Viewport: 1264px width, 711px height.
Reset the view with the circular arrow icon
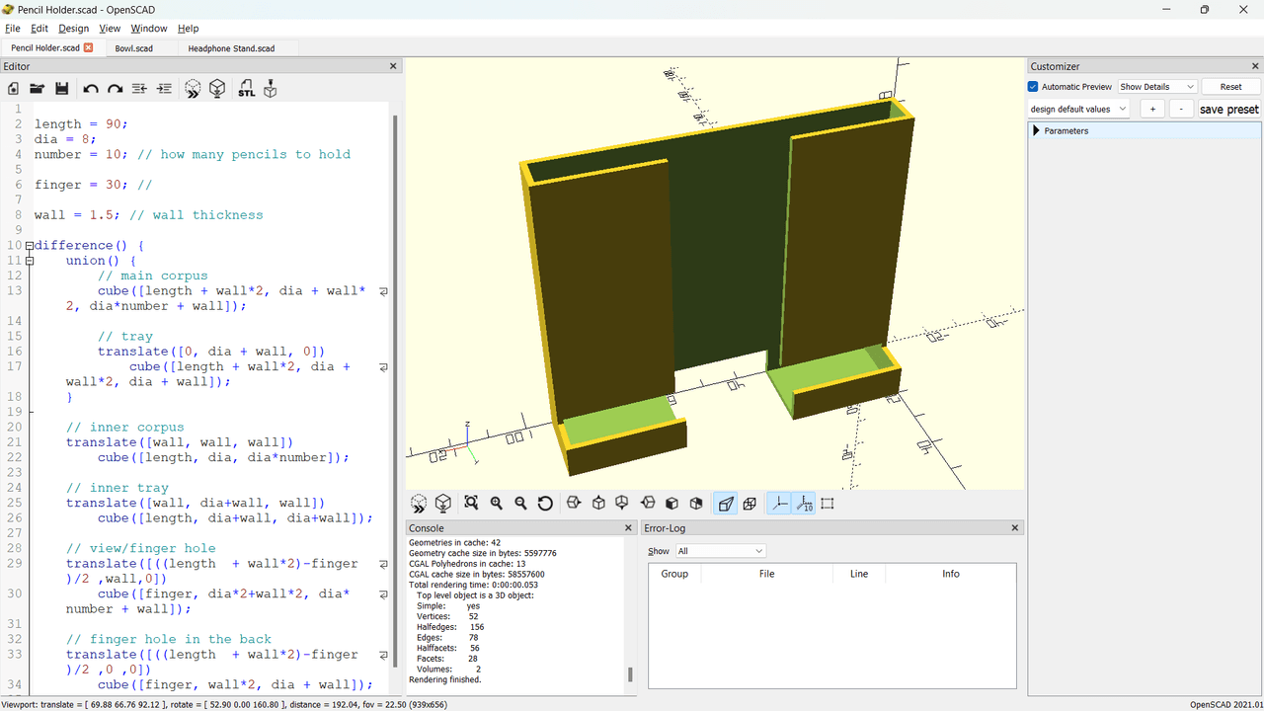click(x=545, y=504)
